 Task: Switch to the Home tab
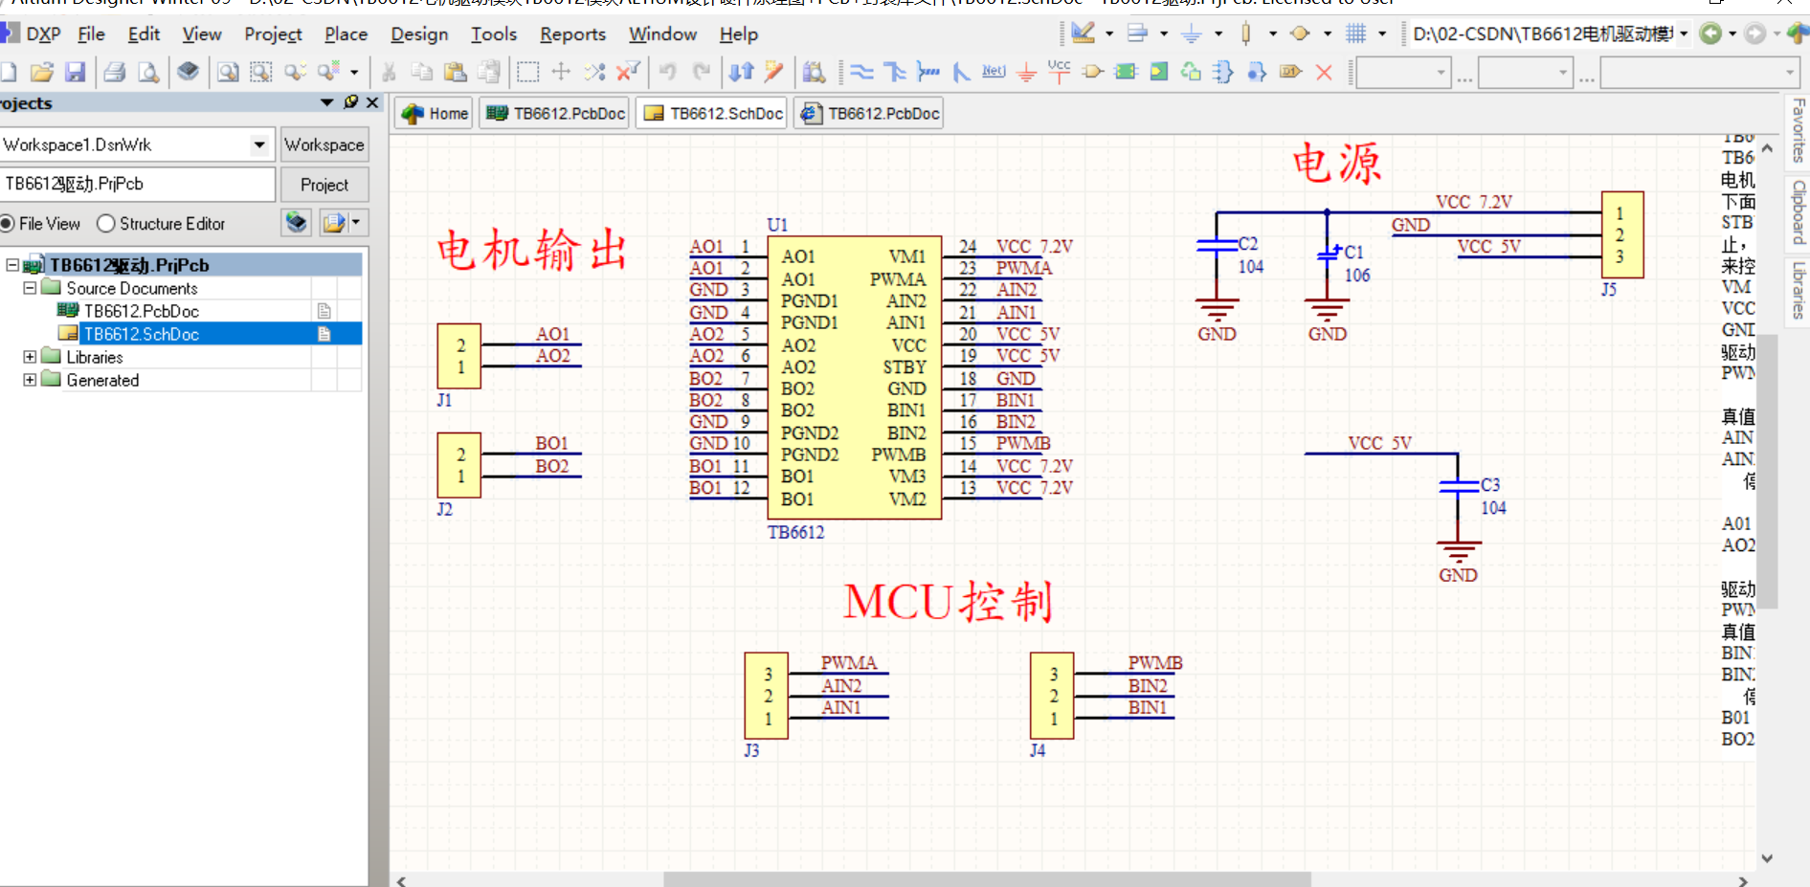(434, 113)
